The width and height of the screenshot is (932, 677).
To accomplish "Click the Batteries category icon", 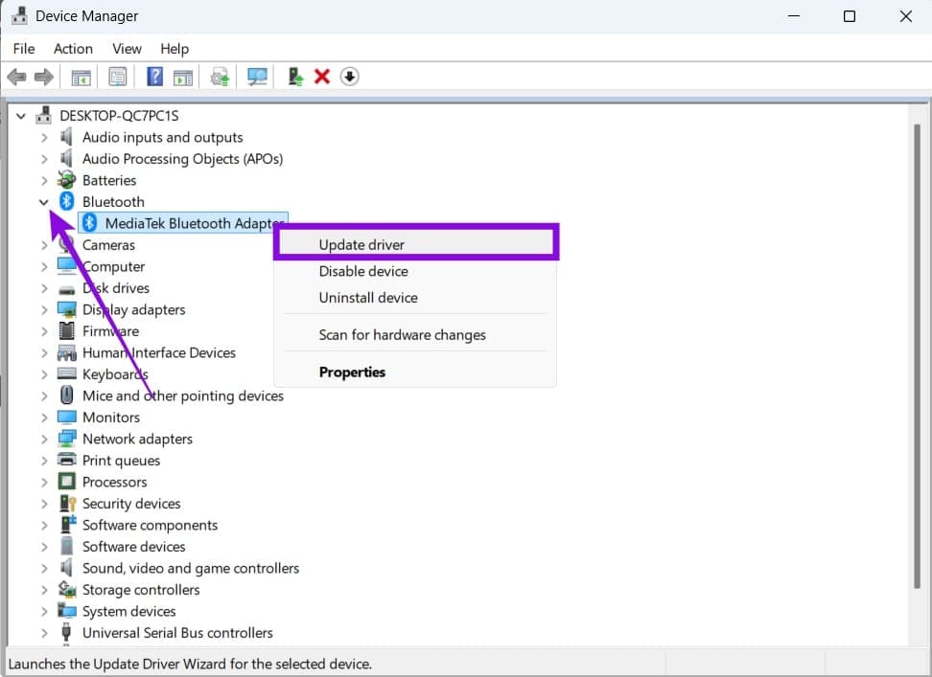I will tap(66, 180).
